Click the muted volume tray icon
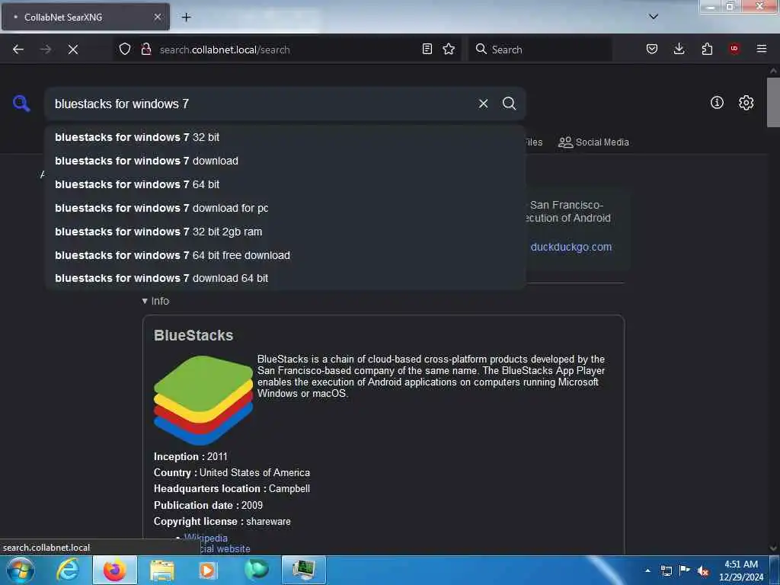This screenshot has width=780, height=585. (x=703, y=571)
